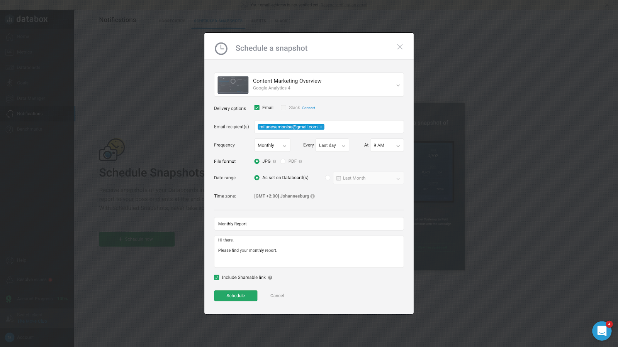
Task: Click the Schedule now button behind the dialog
Action: [137, 239]
